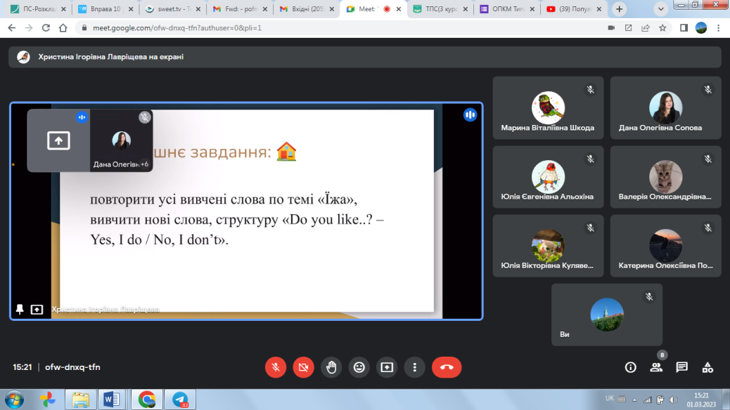Switch to sweet.tv browser tab

click(173, 9)
